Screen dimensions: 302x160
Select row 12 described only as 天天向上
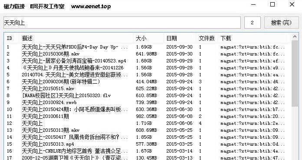[148, 123]
